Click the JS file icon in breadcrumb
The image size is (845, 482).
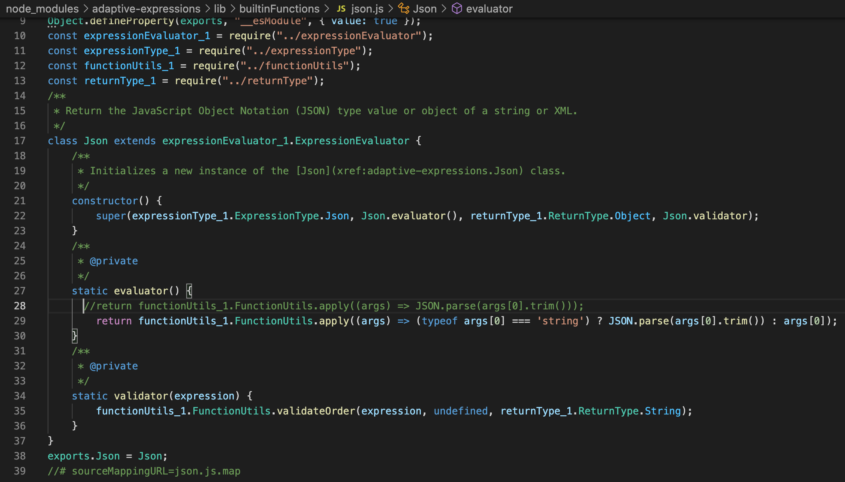point(341,9)
